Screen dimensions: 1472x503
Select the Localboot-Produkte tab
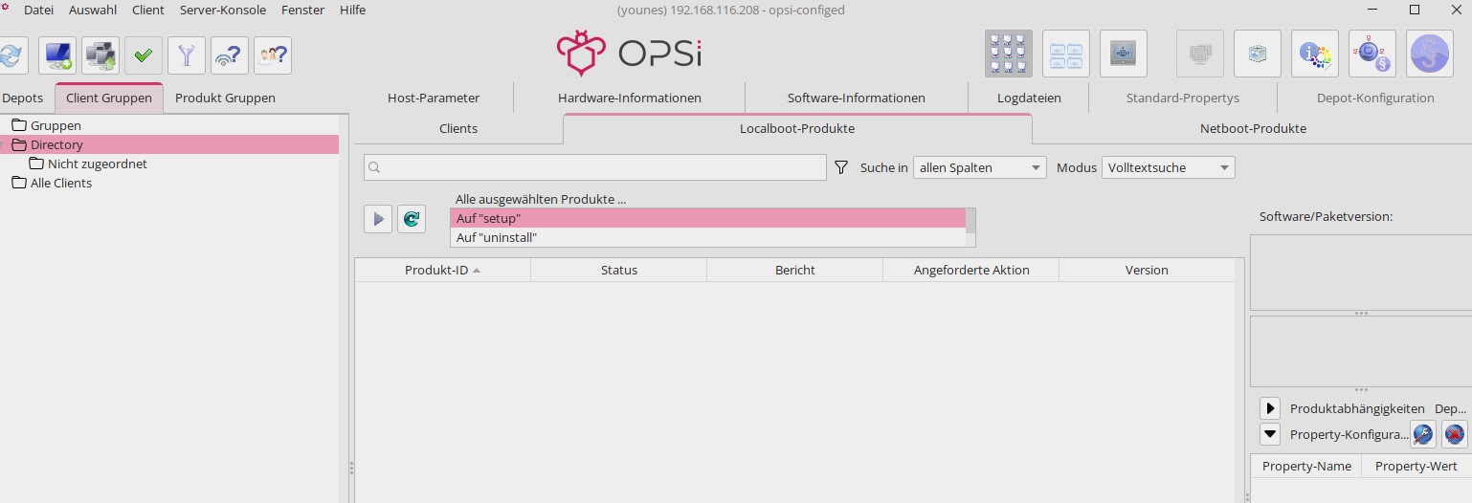pos(797,128)
